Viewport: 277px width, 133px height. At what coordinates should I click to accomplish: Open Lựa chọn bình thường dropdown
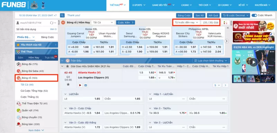pyautogui.click(x=211, y=61)
